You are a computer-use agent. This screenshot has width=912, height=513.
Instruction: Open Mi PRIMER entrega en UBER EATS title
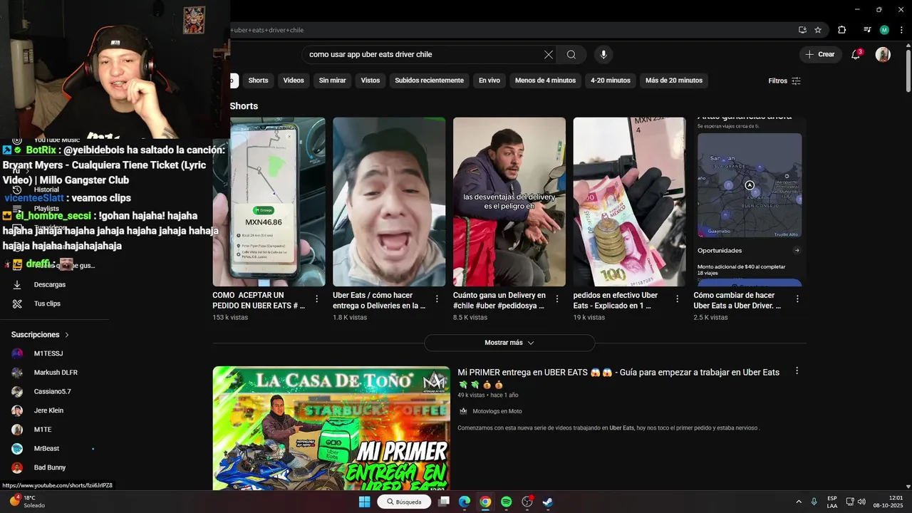[618, 378]
